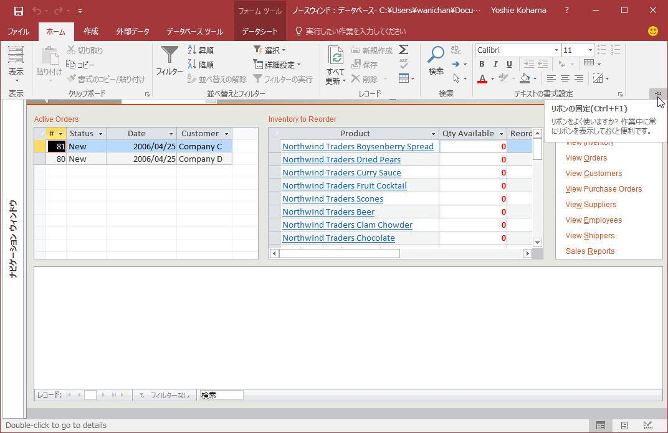Switch to the 外部データ tab

[x=133, y=32]
